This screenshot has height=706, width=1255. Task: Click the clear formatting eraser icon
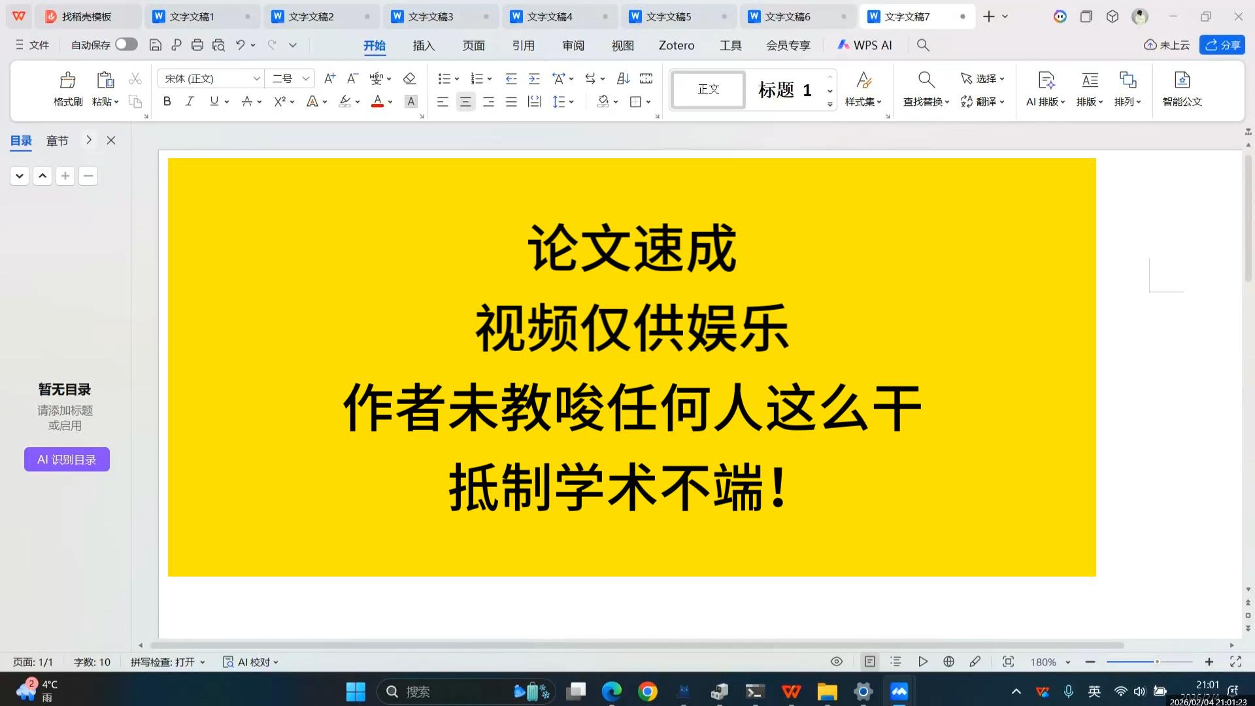(409, 78)
